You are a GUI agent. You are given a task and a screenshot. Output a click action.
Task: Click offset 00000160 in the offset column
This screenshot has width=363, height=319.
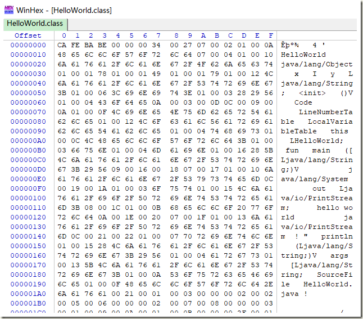tap(28, 255)
